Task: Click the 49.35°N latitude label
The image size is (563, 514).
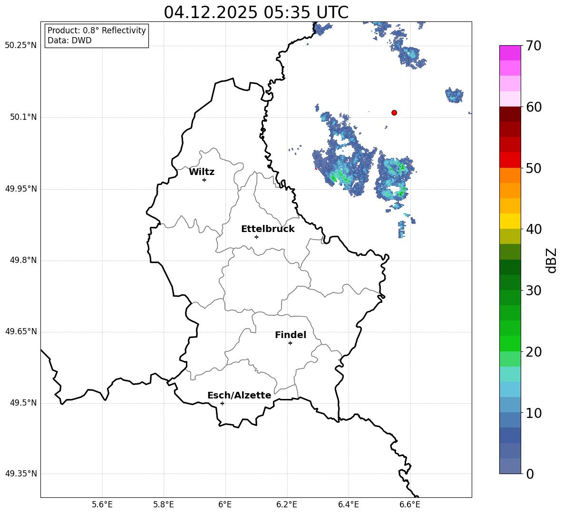Action: pyautogui.click(x=21, y=474)
